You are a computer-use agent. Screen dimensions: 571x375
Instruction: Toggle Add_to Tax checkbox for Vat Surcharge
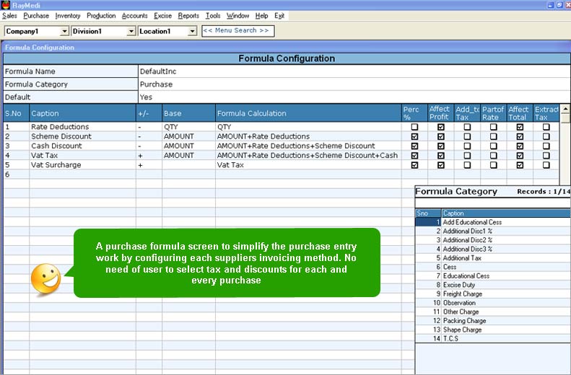(x=467, y=164)
